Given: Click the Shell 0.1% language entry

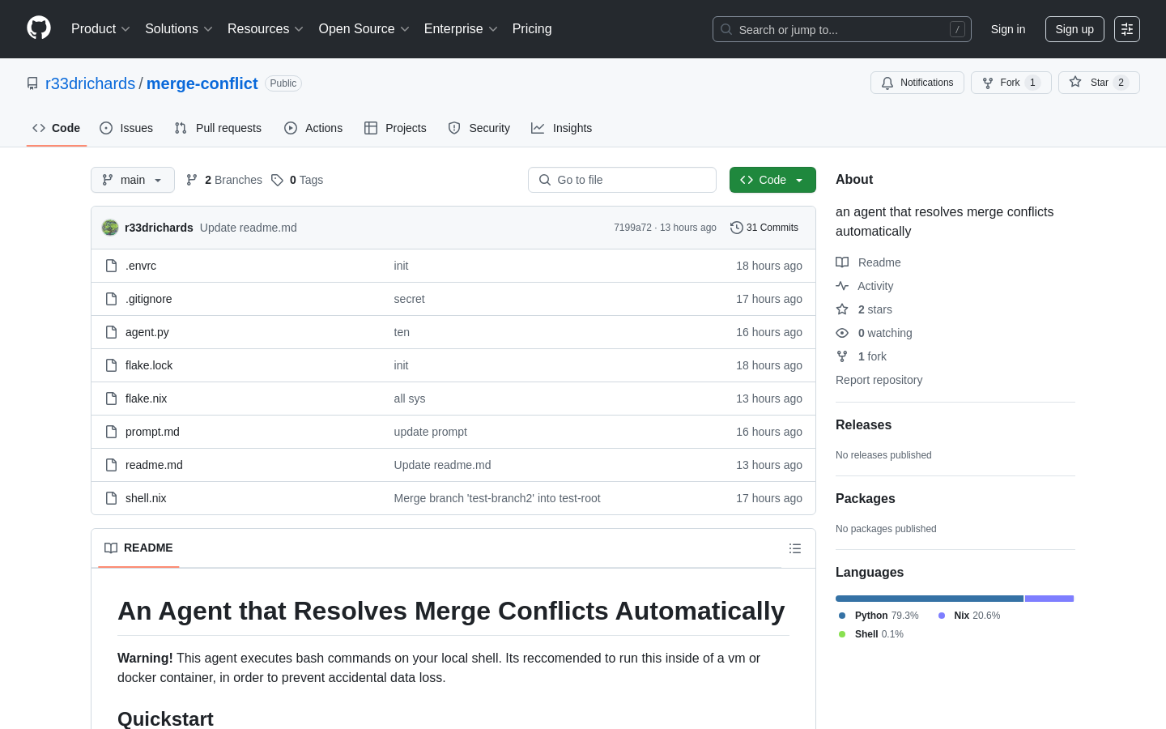Looking at the screenshot, I should click(871, 634).
